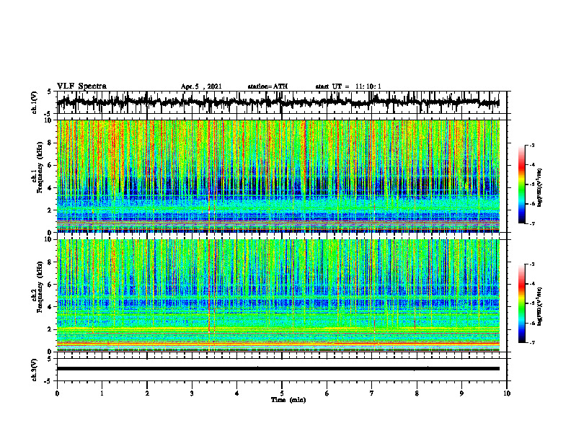Click the "VLF Spectra" title text
Screen dimensions: 571x441
(81, 86)
